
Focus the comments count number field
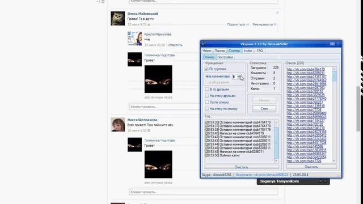click(234, 77)
